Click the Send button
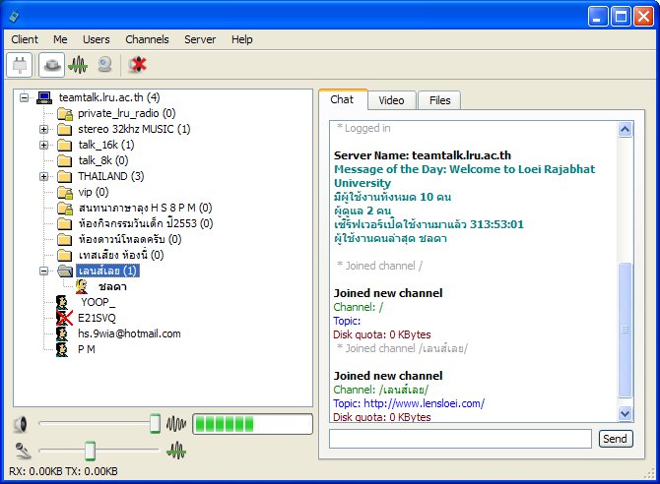660x484 pixels. [x=616, y=439]
